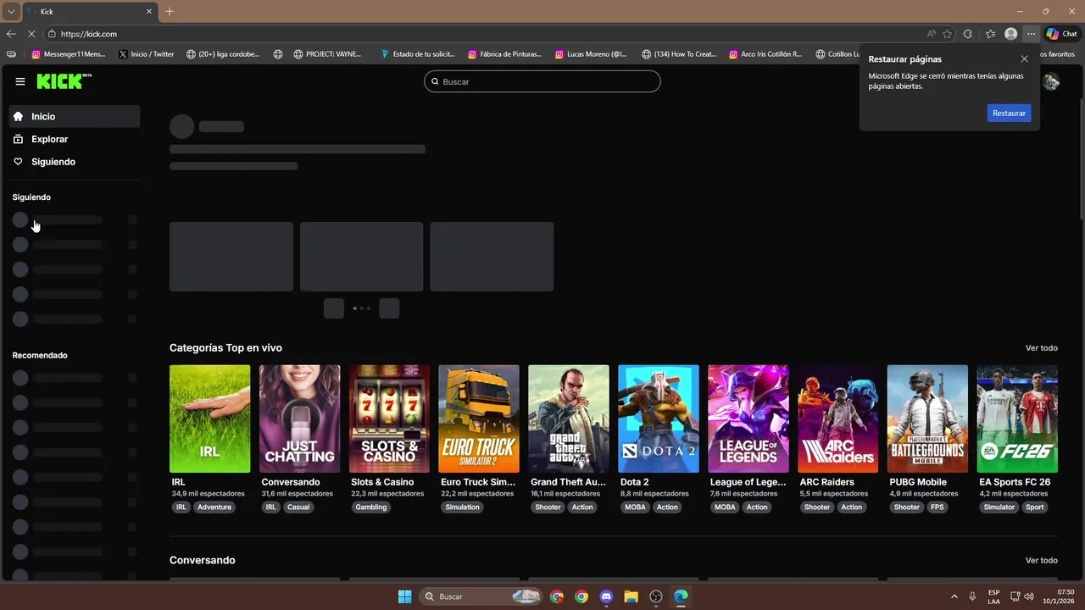Open the Kick user avatar menu

click(1051, 81)
